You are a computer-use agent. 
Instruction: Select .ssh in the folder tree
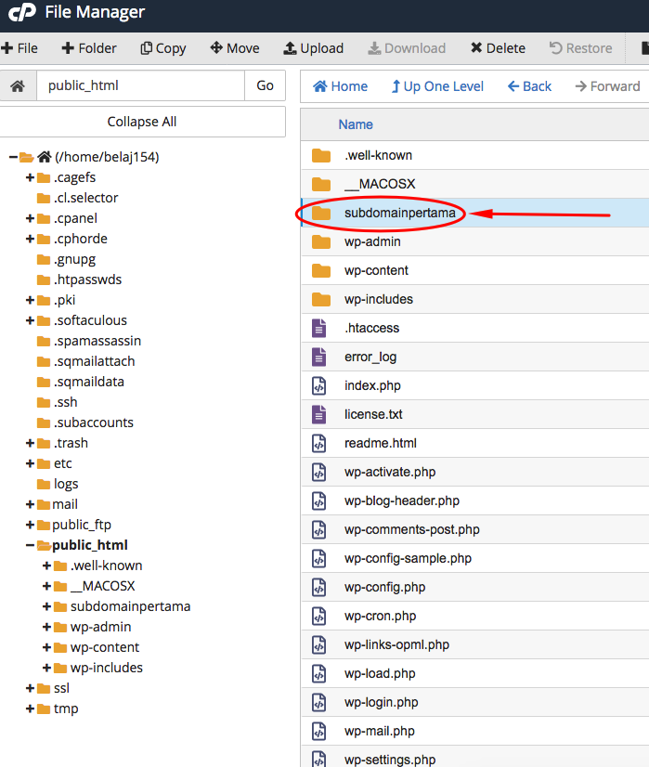66,402
